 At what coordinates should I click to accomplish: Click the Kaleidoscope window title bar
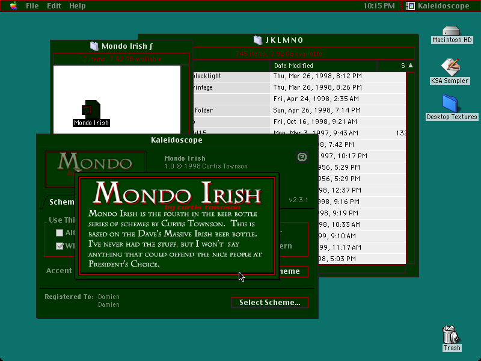[x=177, y=140]
